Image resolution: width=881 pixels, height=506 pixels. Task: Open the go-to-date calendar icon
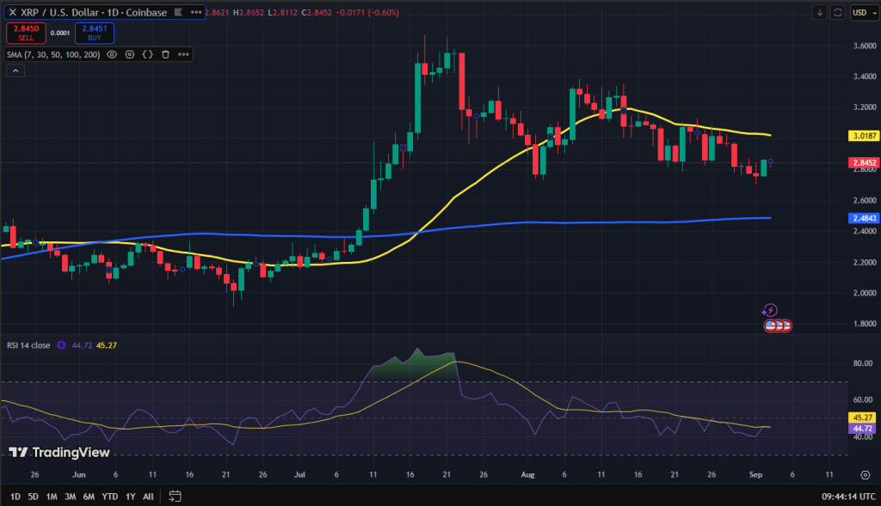pyautogui.click(x=175, y=497)
